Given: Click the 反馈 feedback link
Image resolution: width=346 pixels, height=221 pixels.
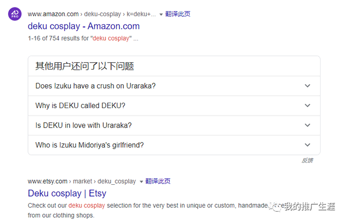Looking at the screenshot, I should [x=307, y=160].
